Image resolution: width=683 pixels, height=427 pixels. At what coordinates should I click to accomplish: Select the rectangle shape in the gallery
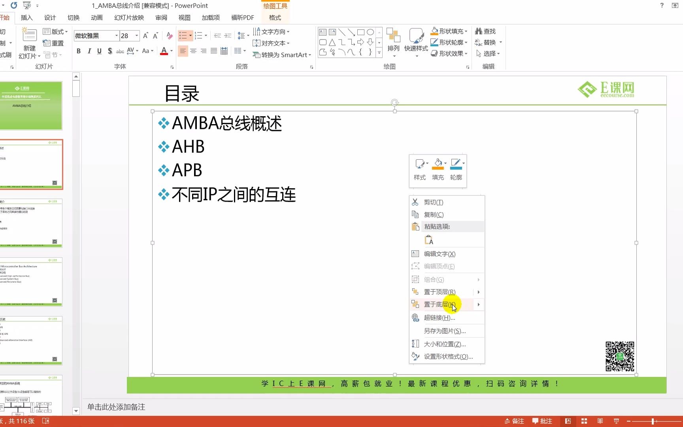(x=361, y=32)
